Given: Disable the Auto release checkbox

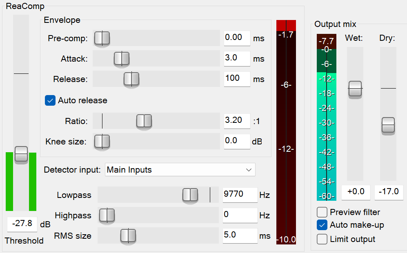Looking at the screenshot, I should (50, 100).
